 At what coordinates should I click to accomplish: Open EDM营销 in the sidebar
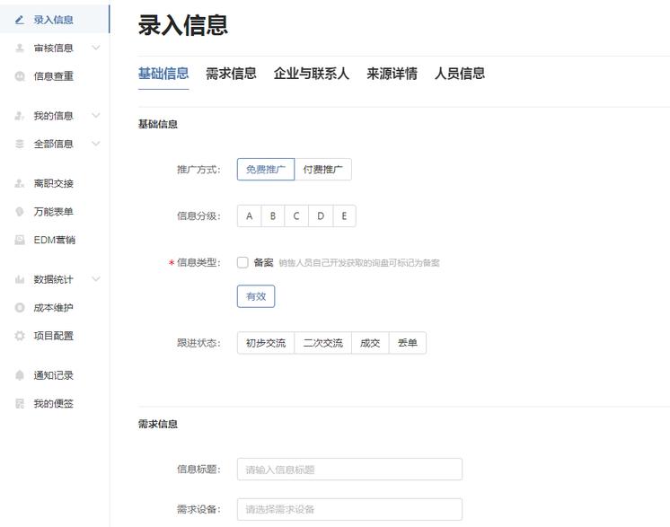pos(55,240)
